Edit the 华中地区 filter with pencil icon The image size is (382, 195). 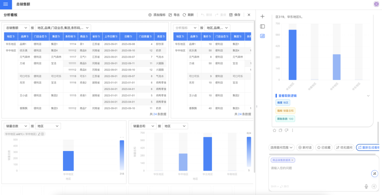click(39, 134)
